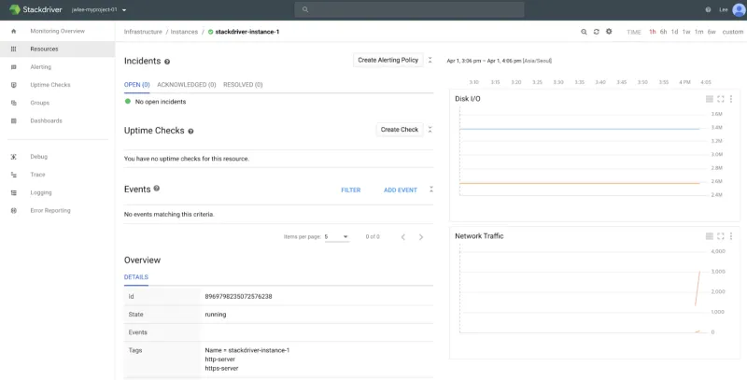Click the Stackdriver logo icon

(15, 9)
